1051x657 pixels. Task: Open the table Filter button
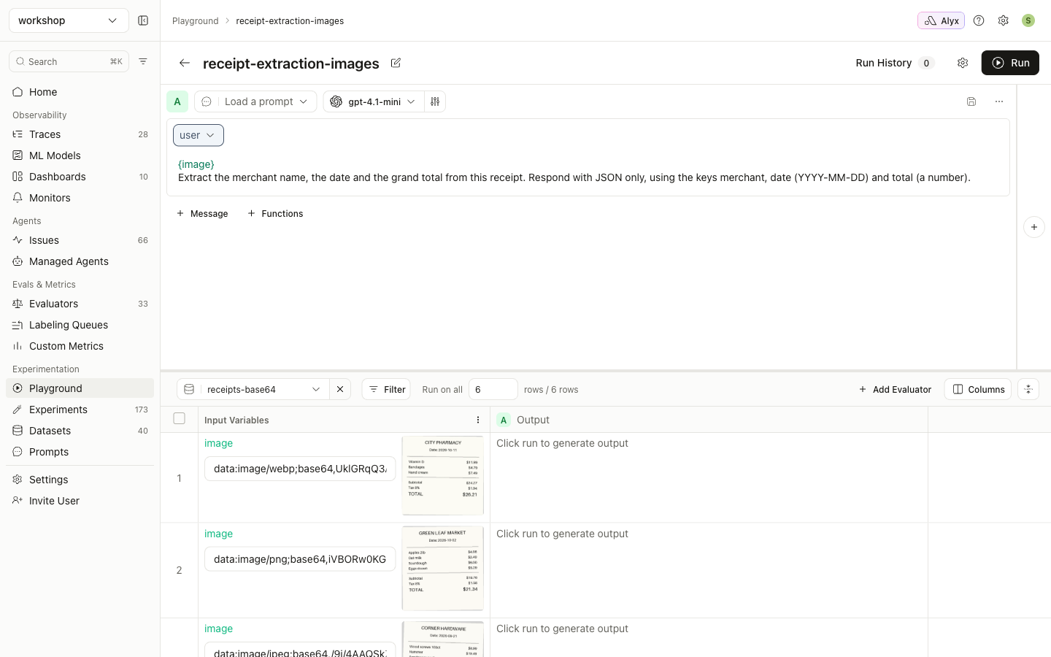click(386, 389)
